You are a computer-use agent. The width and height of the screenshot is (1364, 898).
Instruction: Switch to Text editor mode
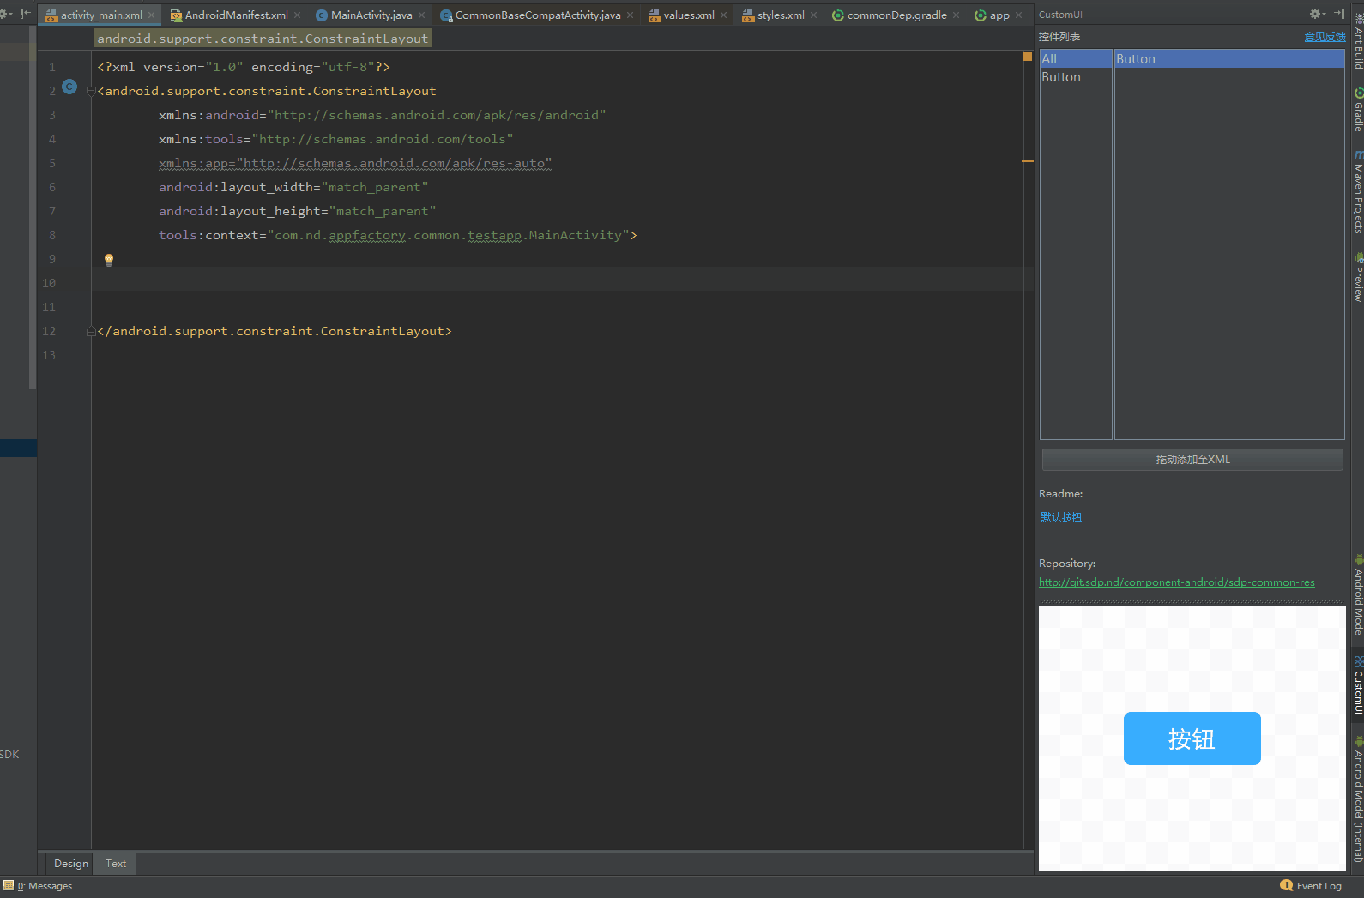coord(116,864)
